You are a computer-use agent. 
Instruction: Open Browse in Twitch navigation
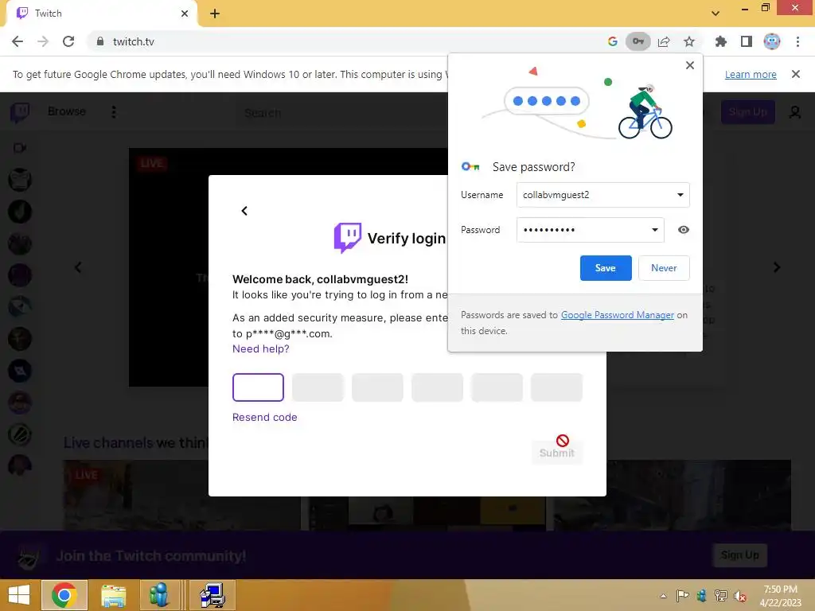[x=67, y=111]
